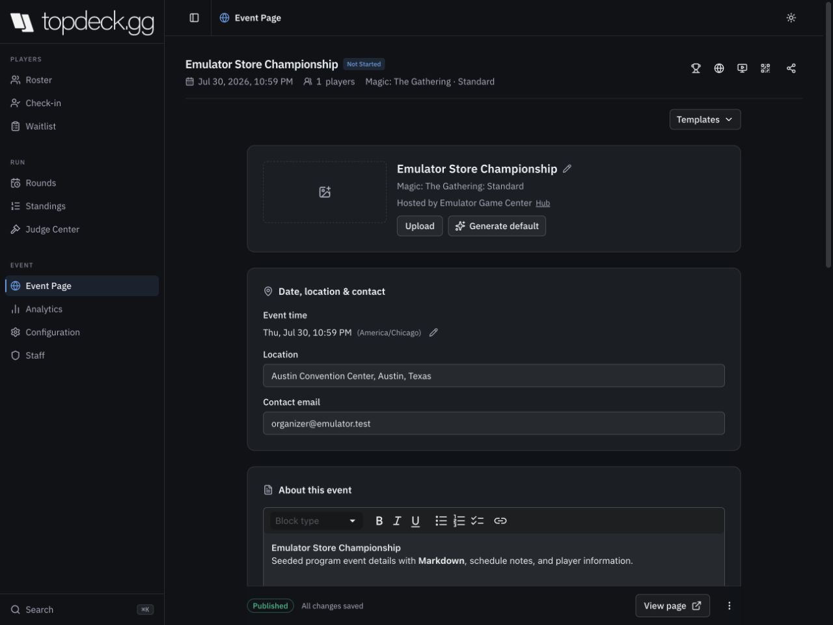Click the pencil icon beside the event title
The image size is (833, 625).
point(567,169)
